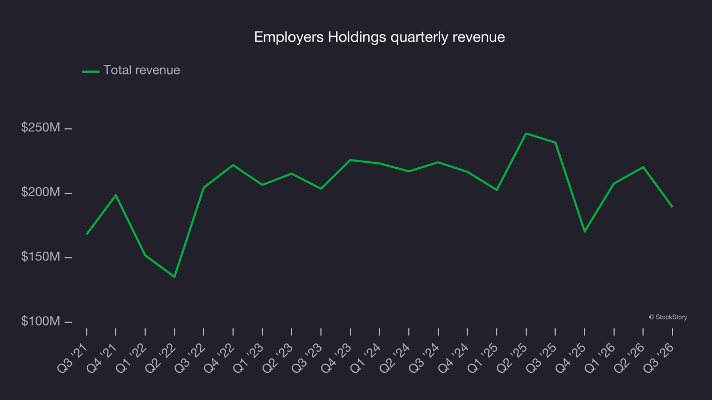The width and height of the screenshot is (712, 400).
Task: Click the Q2 '25 peak point on the line
Action: (526, 133)
